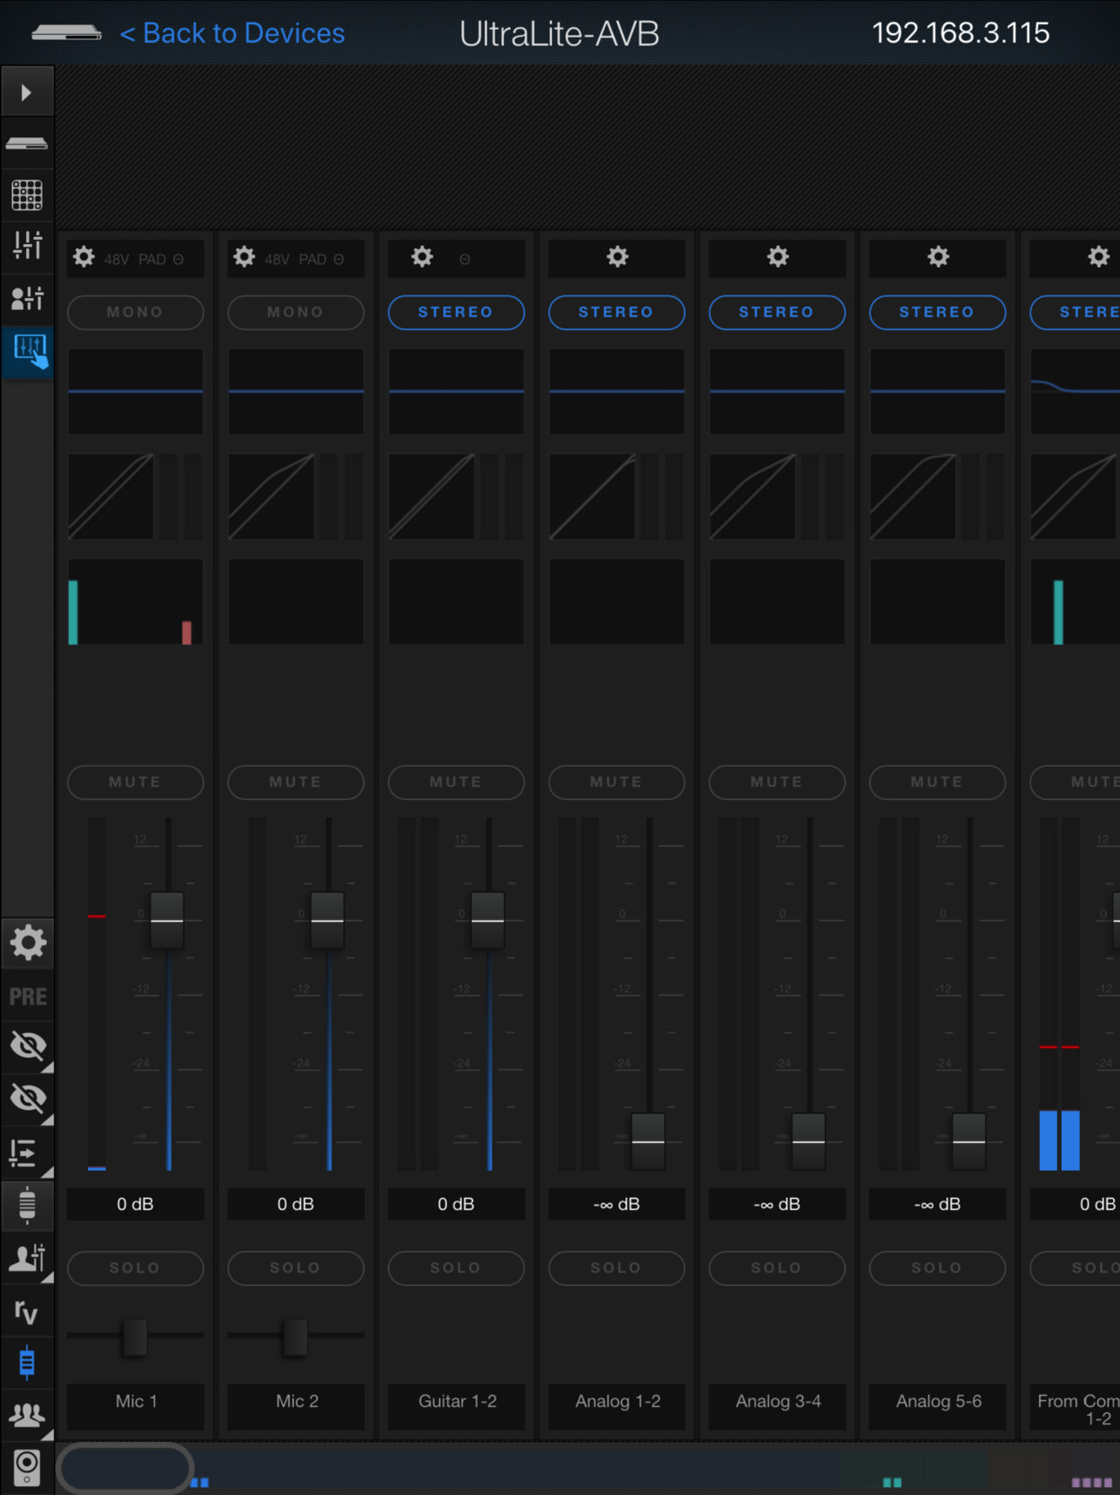Show the monitor speaker section

(27, 1468)
